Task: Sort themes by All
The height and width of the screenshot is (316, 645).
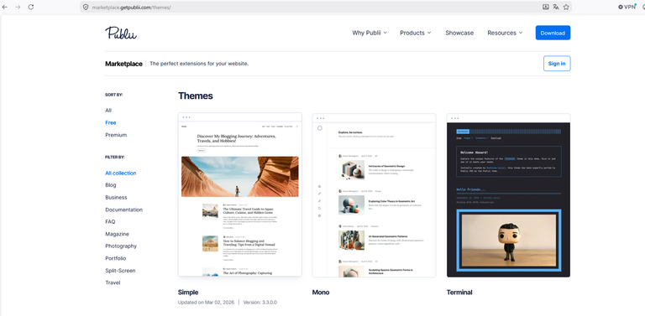Action: coord(108,111)
